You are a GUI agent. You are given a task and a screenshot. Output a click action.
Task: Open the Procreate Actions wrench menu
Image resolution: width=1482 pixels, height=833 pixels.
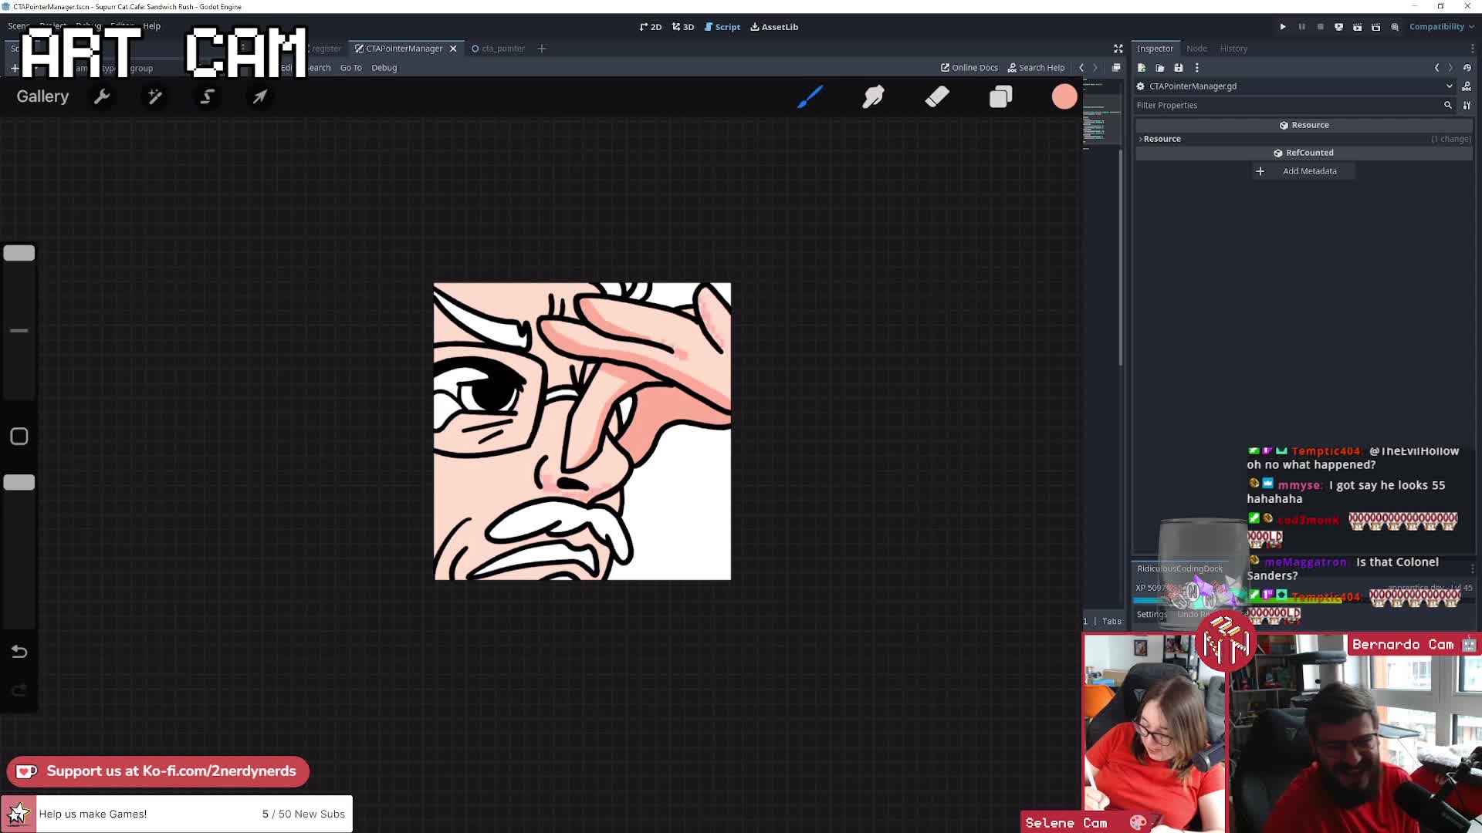tap(102, 96)
